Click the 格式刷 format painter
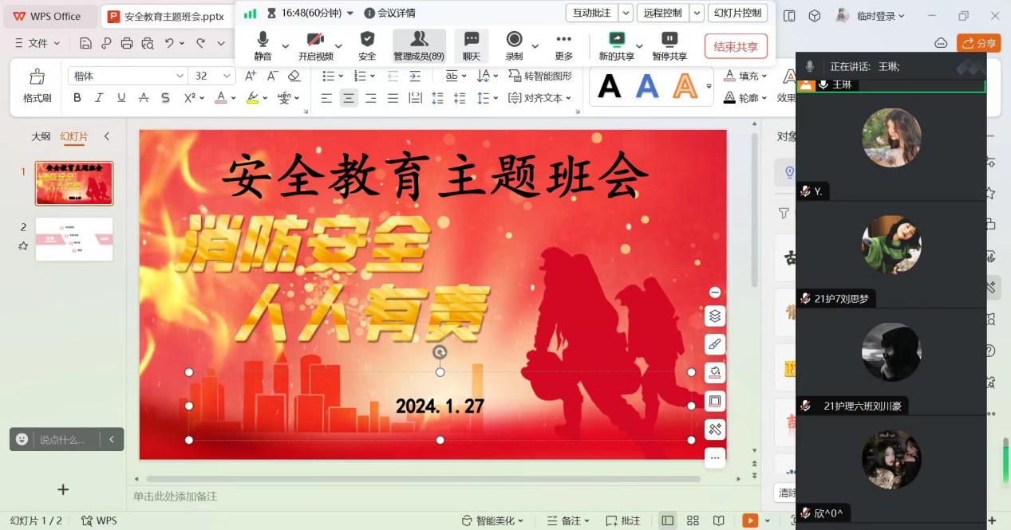 coord(37,85)
